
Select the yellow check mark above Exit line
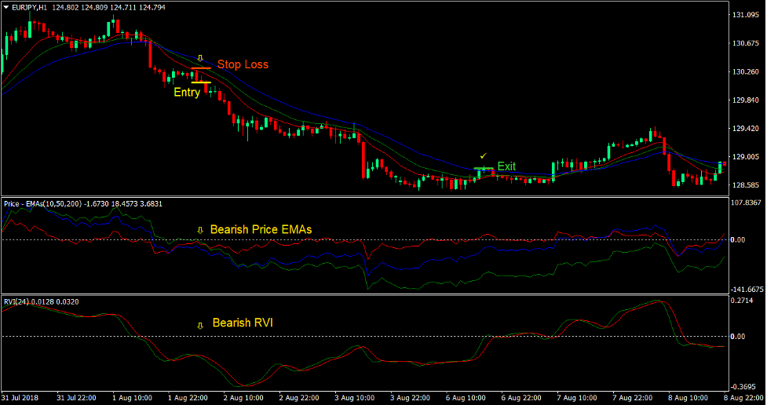tap(484, 156)
